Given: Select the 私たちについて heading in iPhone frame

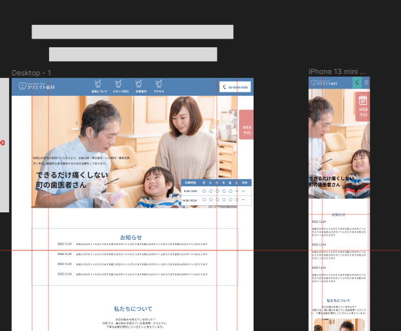Looking at the screenshot, I should [338, 300].
